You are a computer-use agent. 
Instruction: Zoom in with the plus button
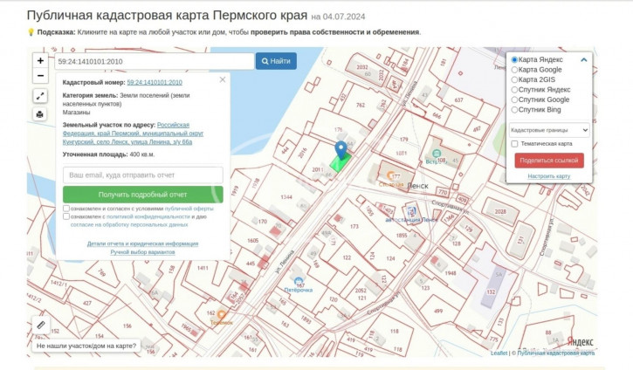click(x=40, y=61)
